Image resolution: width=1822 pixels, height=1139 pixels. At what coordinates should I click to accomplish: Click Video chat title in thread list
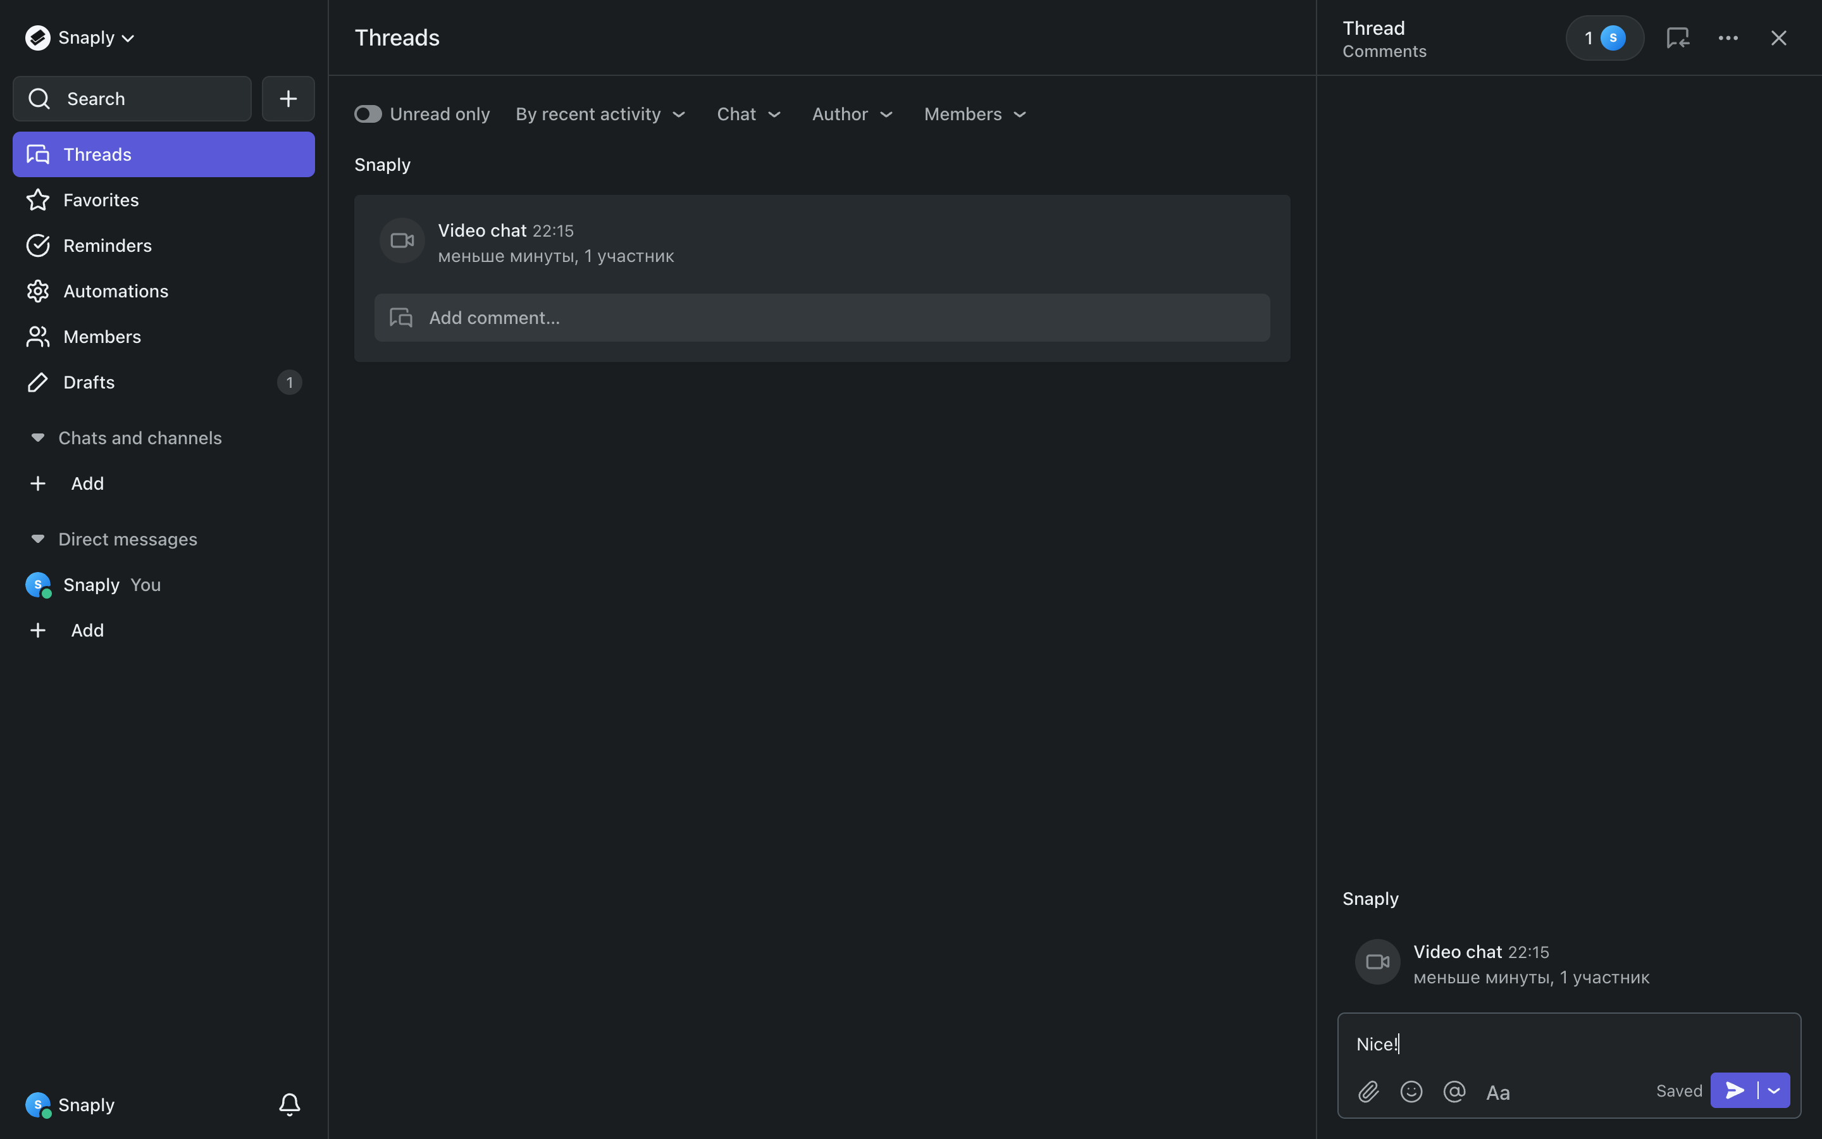click(482, 230)
